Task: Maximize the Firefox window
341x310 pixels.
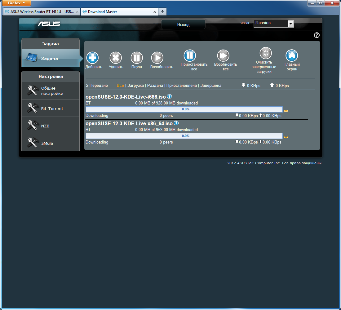Action: [x=321, y=3]
